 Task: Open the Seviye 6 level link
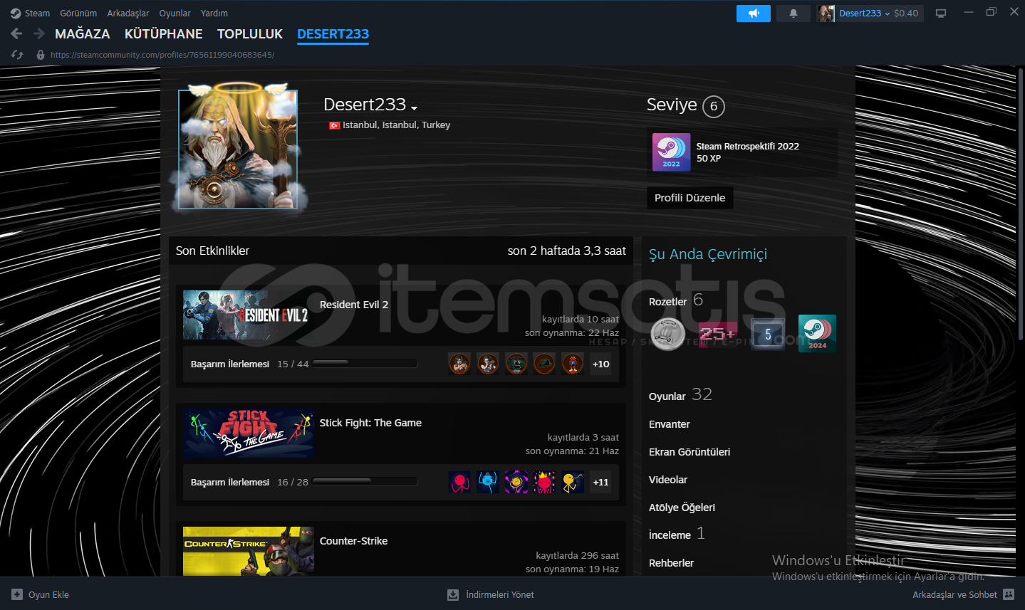coord(685,105)
